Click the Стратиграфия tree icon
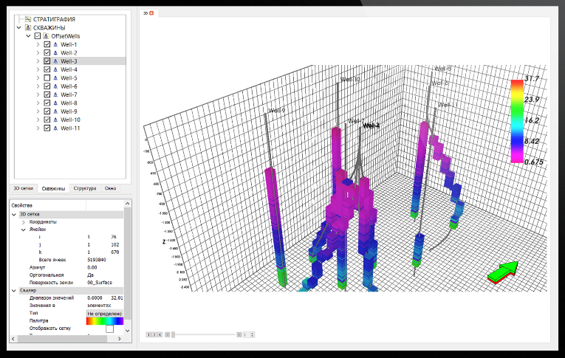Viewport: 565px width, 358px height. pos(27,19)
